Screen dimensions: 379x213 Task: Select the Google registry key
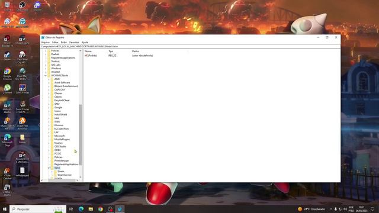pos(58,108)
